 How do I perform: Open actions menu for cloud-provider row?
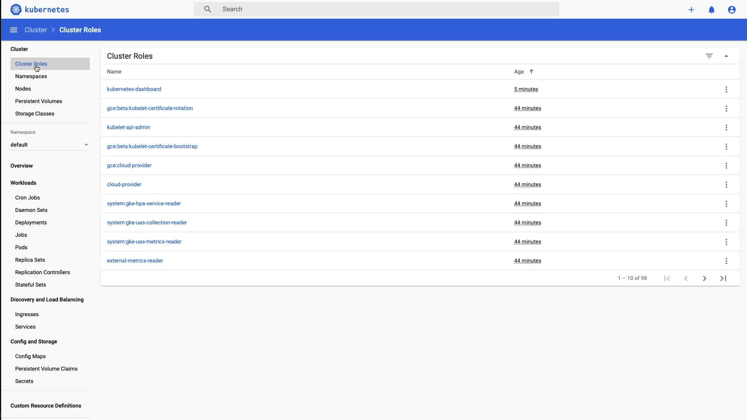coord(726,185)
